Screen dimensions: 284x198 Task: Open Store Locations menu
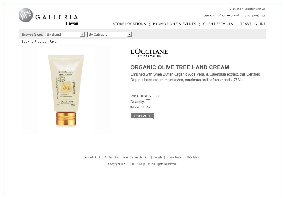129,24
